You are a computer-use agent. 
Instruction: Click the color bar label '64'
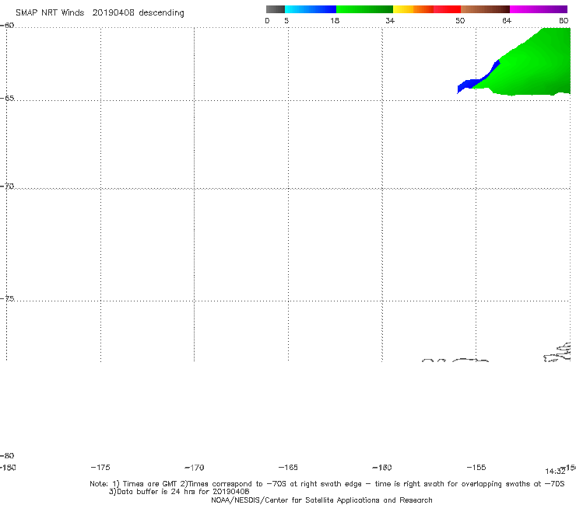pos(507,21)
